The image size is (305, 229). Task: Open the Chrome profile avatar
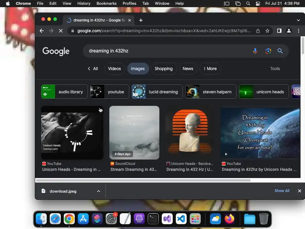click(x=289, y=31)
